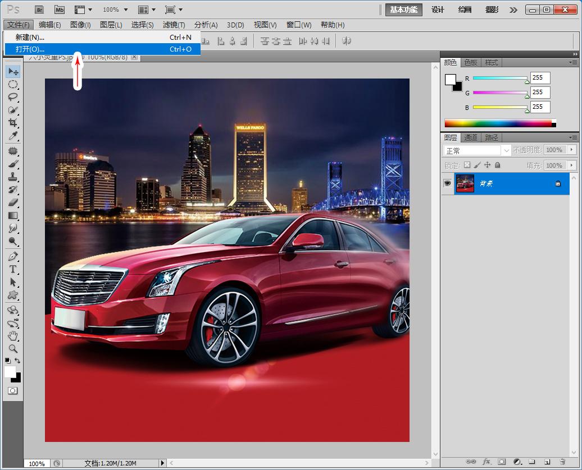Add a layer style (fx)
The width and height of the screenshot is (582, 470).
pos(486,462)
